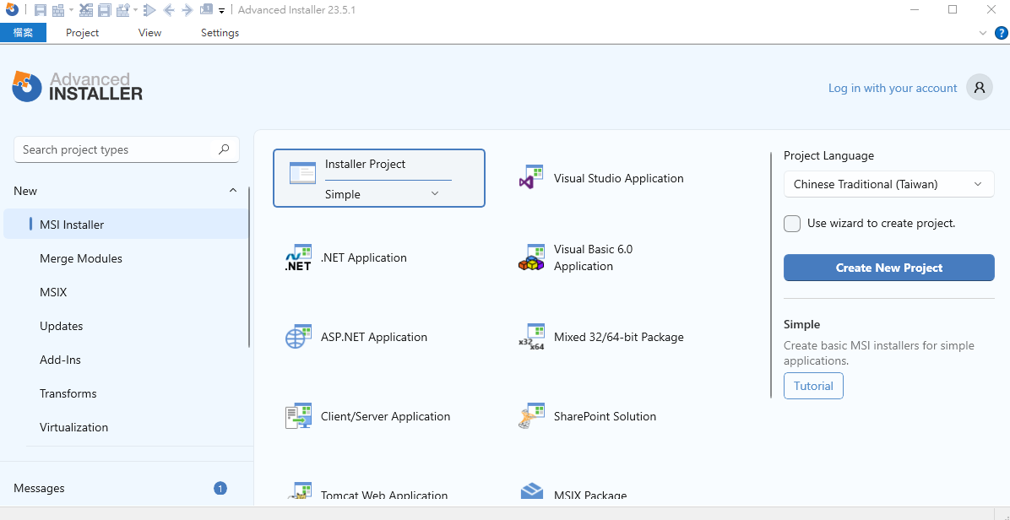Open the Settings ribbon tab
This screenshot has height=520, width=1010.
click(220, 32)
